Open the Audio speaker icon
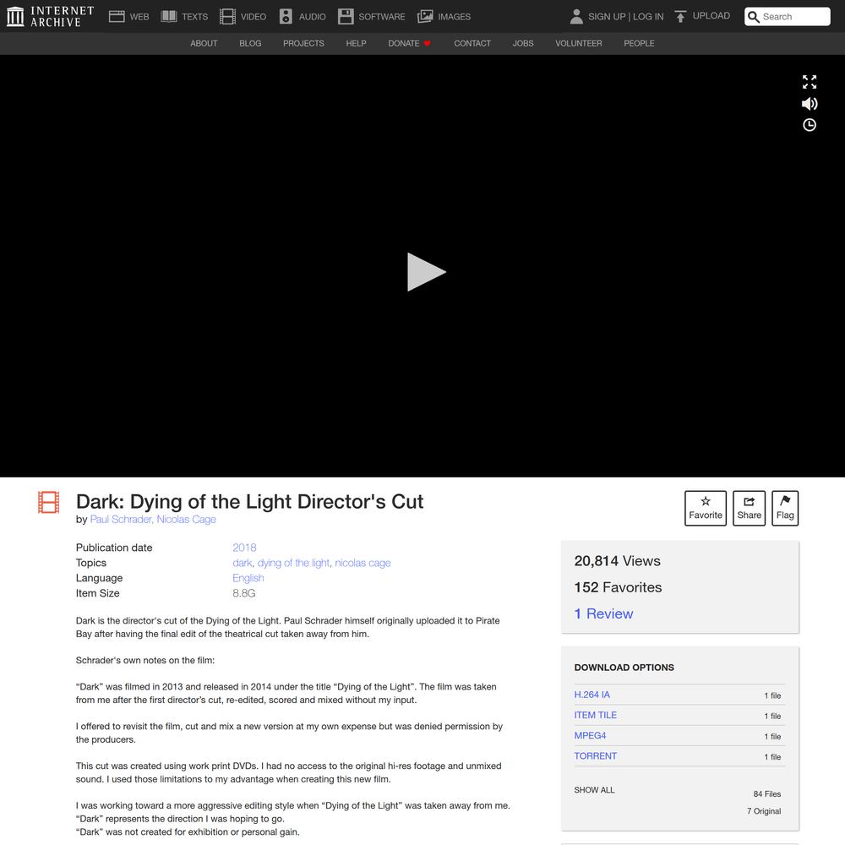Viewport: 845px width, 845px height. pos(286,17)
